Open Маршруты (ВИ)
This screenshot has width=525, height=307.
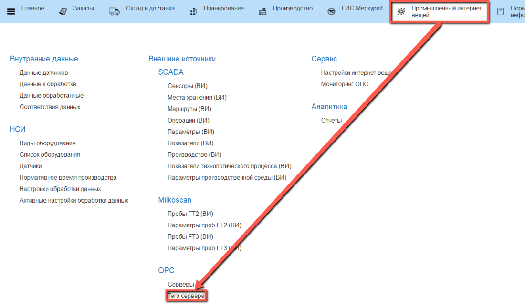click(x=189, y=109)
